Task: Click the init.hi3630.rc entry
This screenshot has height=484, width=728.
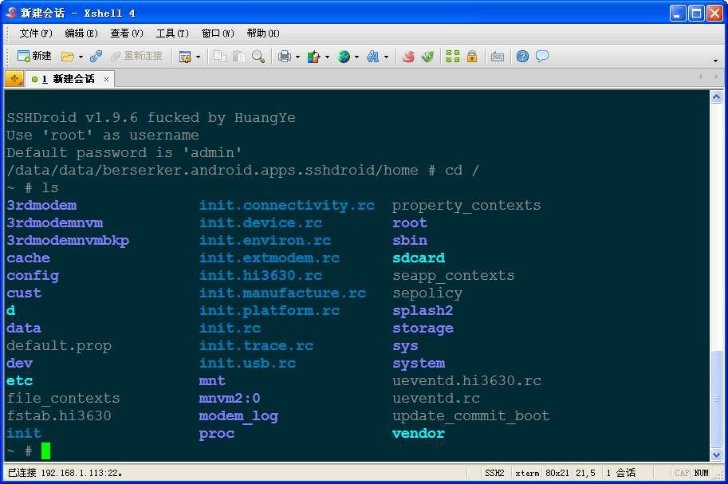Action: point(261,275)
